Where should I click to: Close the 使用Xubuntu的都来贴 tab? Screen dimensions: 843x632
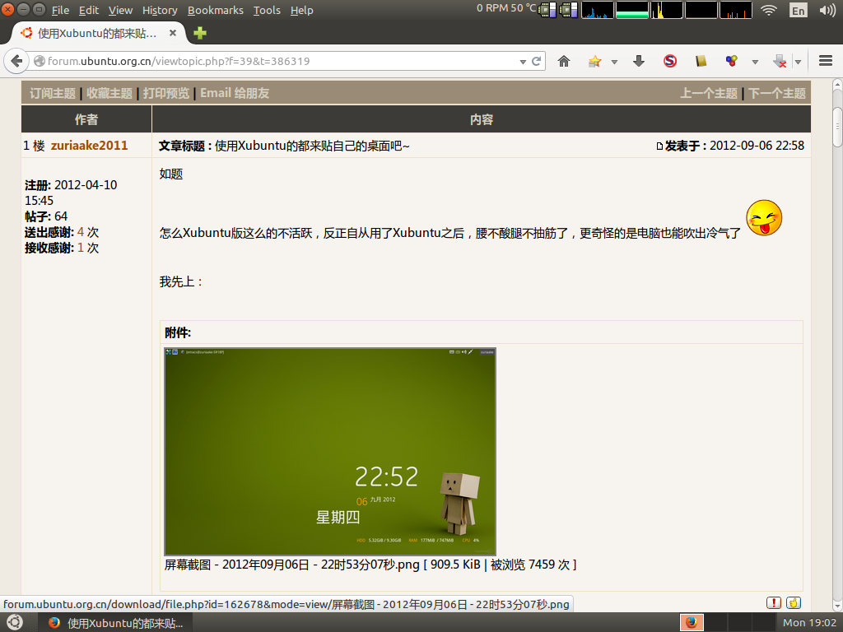(173, 33)
